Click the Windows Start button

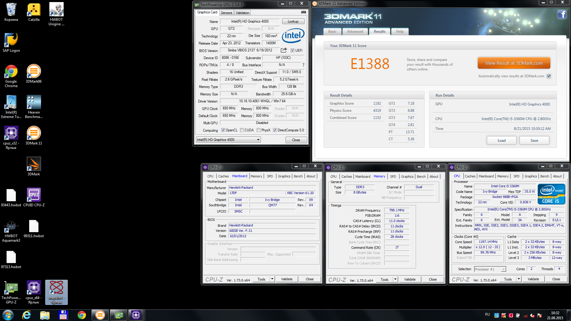pos(8,315)
